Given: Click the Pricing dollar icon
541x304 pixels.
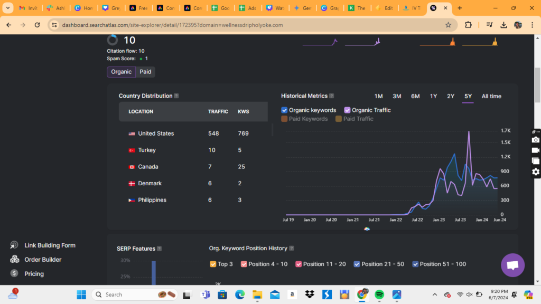Looking at the screenshot, I should [x=14, y=274].
